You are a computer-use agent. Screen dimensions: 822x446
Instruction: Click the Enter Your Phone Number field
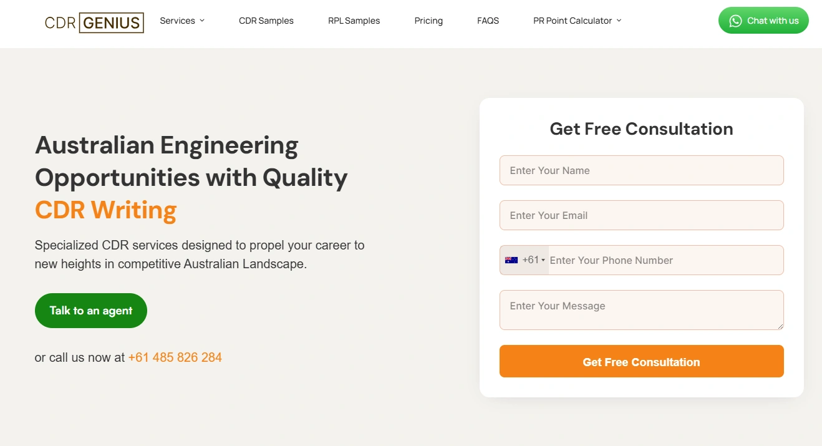[x=665, y=260]
